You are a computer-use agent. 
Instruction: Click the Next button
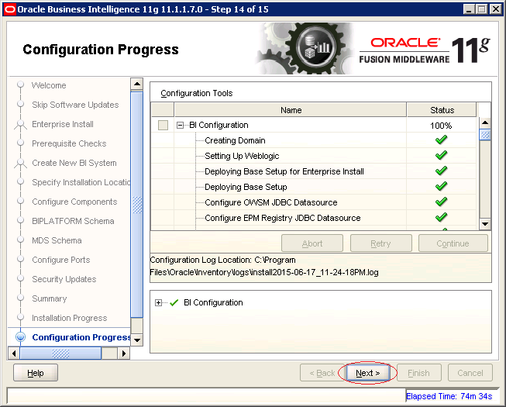(367, 373)
